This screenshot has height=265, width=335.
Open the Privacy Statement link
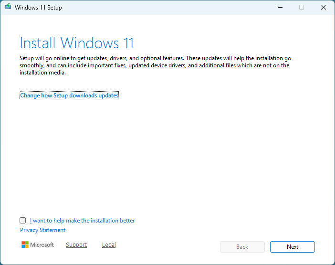43,230
